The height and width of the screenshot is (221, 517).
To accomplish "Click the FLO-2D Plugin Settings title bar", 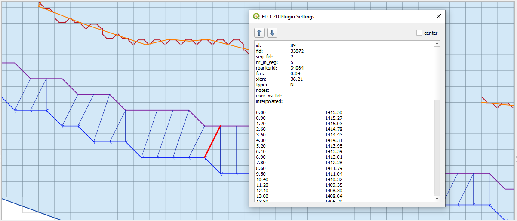I will coord(344,17).
